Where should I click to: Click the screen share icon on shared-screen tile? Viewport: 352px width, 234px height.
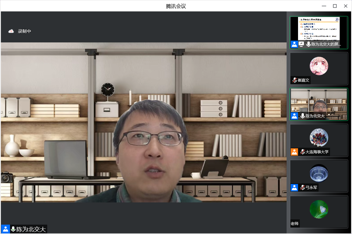(301, 44)
